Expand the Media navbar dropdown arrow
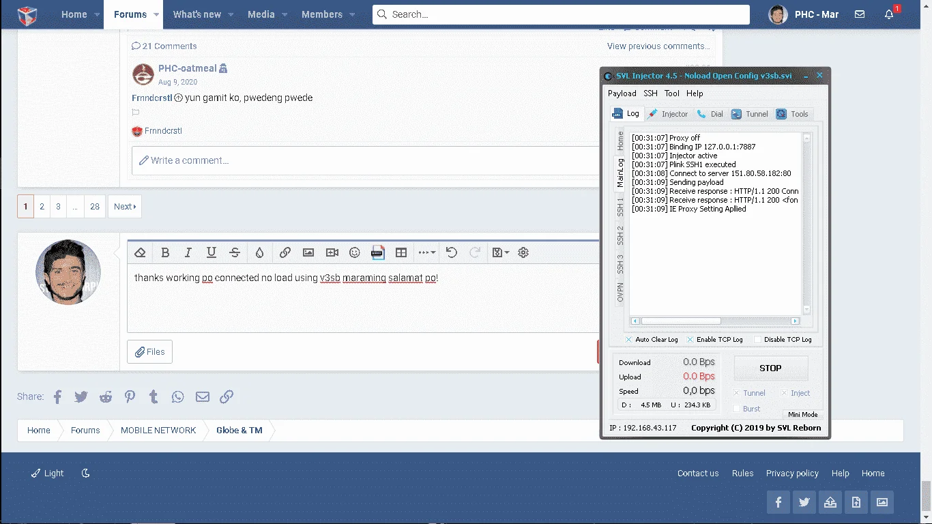Screen dimensions: 932x524 click(285, 14)
